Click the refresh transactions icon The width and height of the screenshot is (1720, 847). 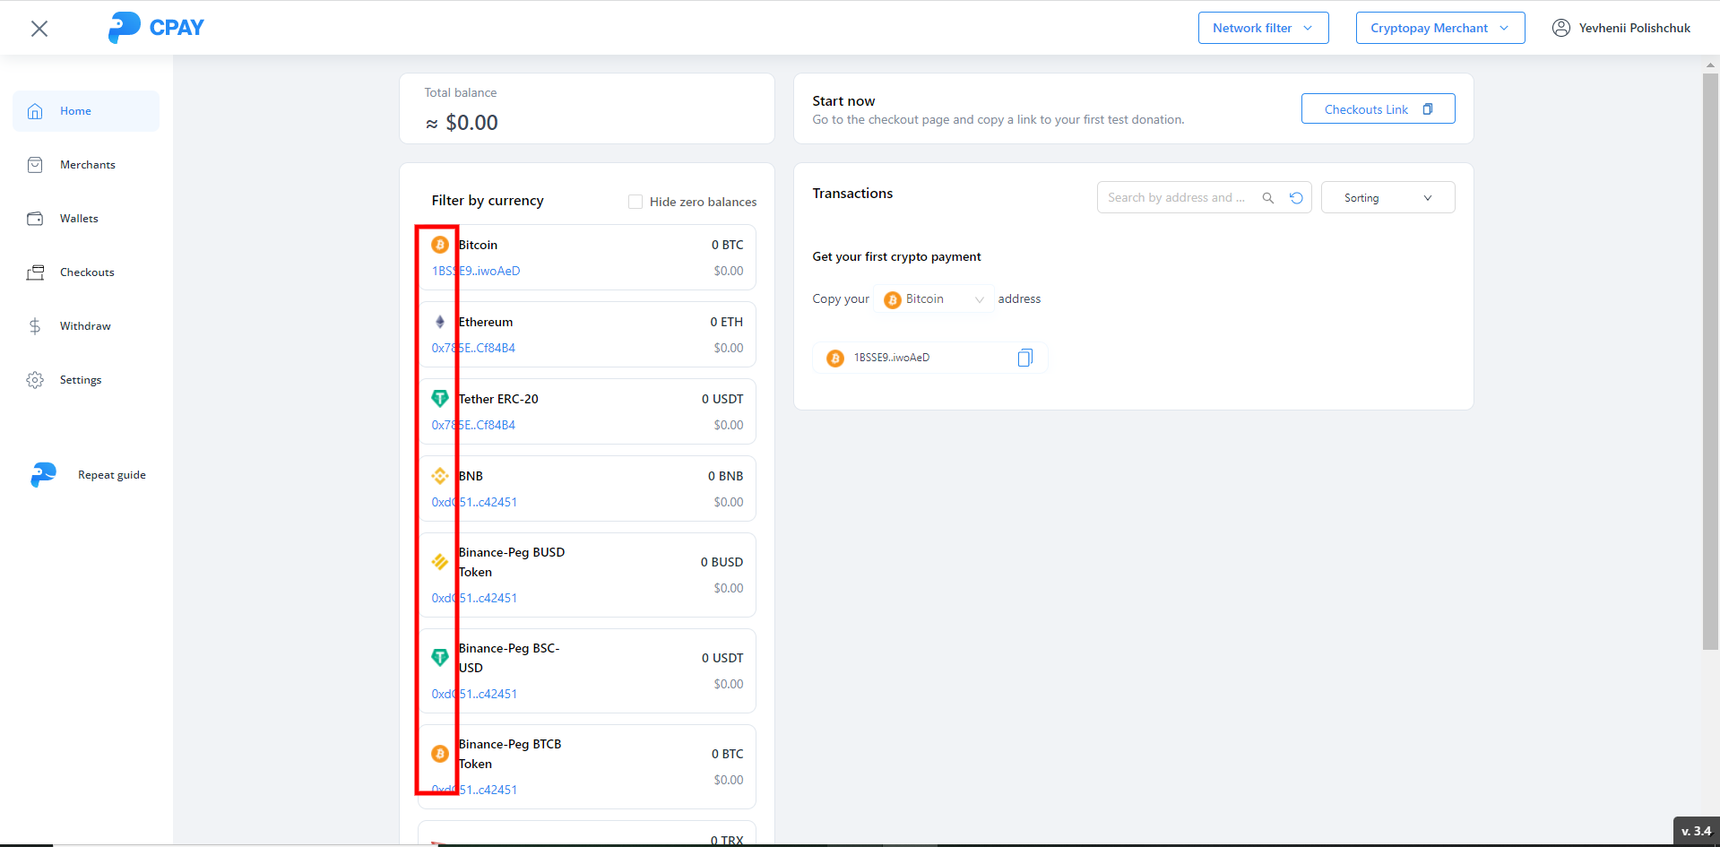pos(1296,198)
